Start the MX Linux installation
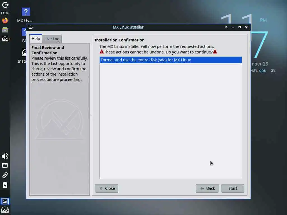This screenshot has width=287, height=215. click(x=233, y=188)
